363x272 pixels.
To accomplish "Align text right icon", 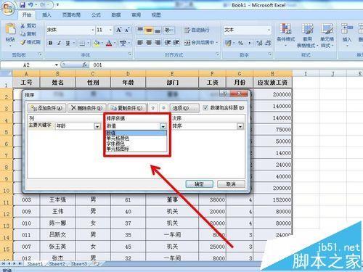I will coord(158,43).
